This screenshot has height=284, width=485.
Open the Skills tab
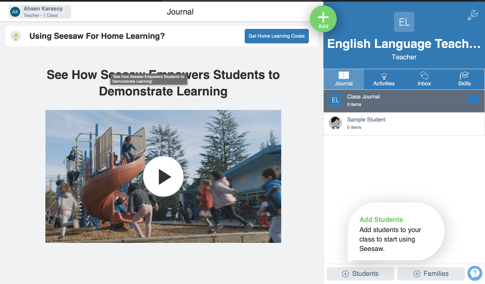click(464, 79)
